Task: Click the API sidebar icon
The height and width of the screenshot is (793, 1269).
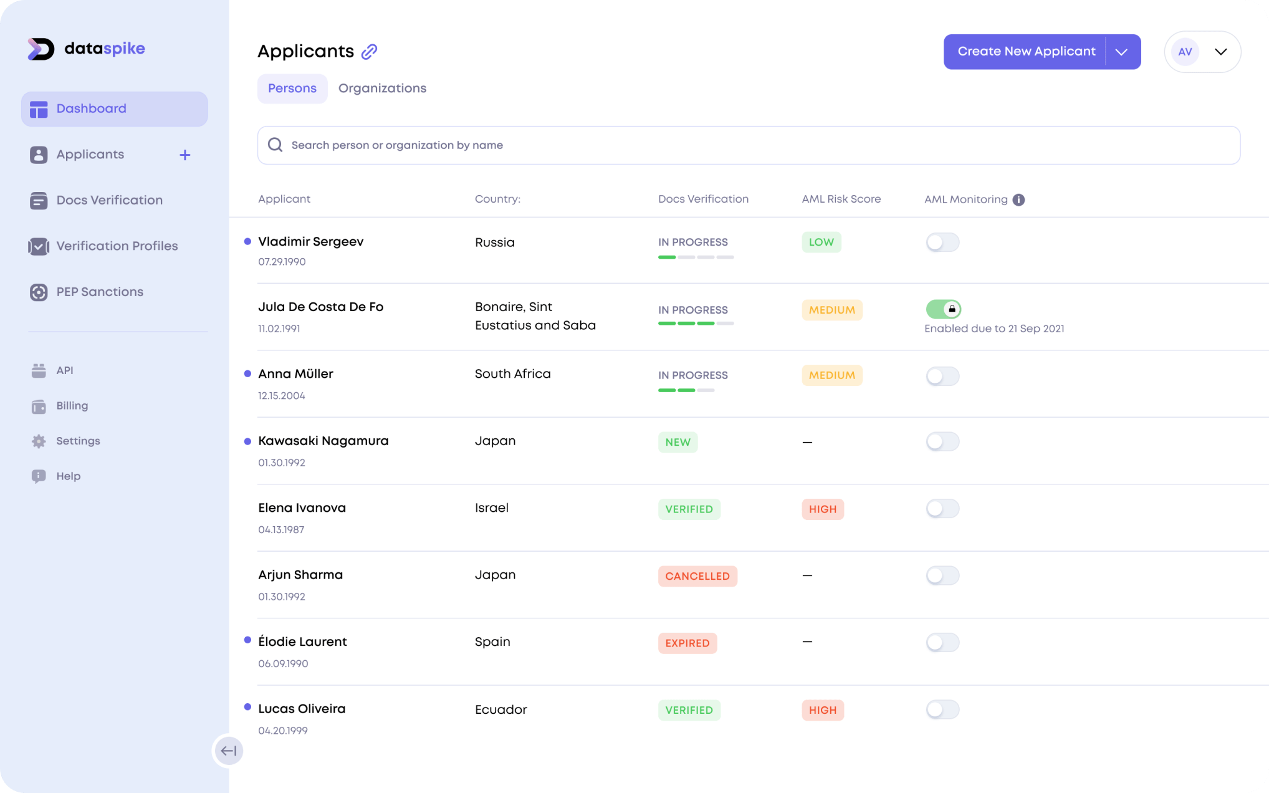Action: (x=39, y=370)
